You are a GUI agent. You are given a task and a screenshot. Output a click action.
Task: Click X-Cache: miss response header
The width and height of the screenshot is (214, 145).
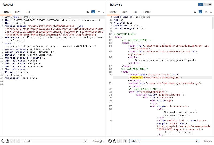(123, 23)
